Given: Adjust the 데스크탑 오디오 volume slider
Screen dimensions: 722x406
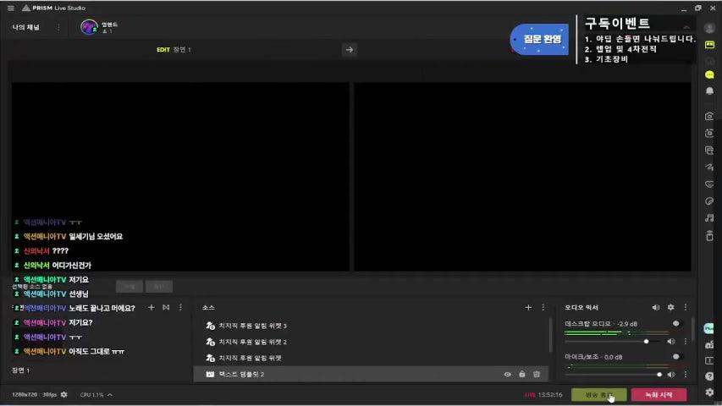Looking at the screenshot, I should 647,341.
